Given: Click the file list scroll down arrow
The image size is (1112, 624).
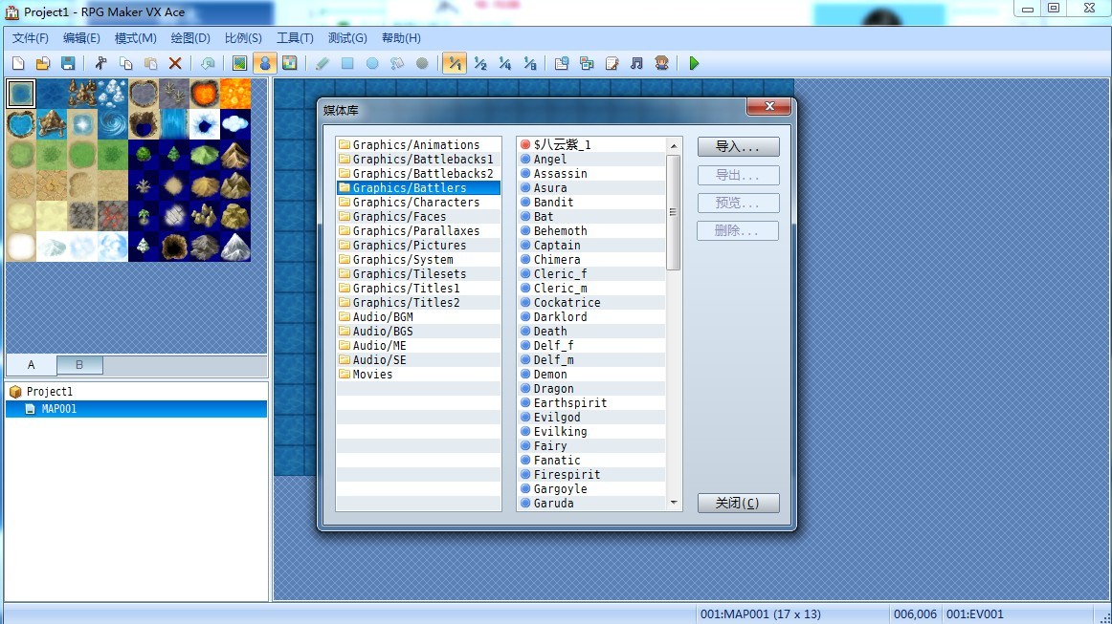Looking at the screenshot, I should (674, 503).
